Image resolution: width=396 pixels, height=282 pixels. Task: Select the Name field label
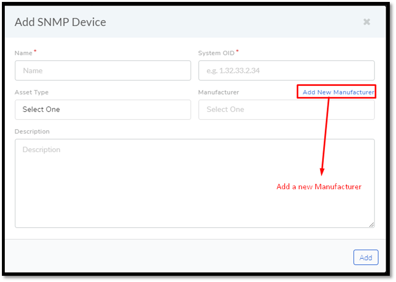tap(23, 53)
